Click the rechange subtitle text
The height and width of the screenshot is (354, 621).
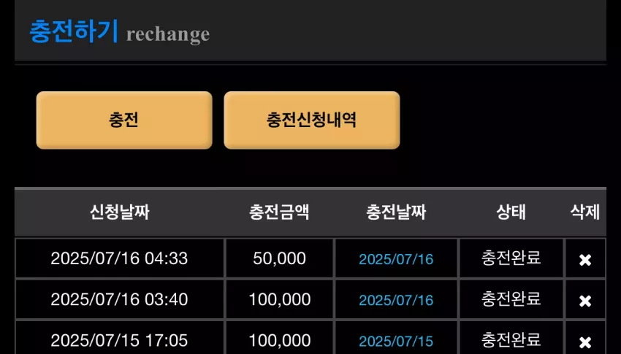click(168, 35)
